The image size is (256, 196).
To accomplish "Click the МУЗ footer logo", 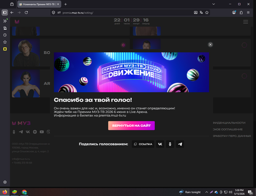I will (x=21, y=123).
